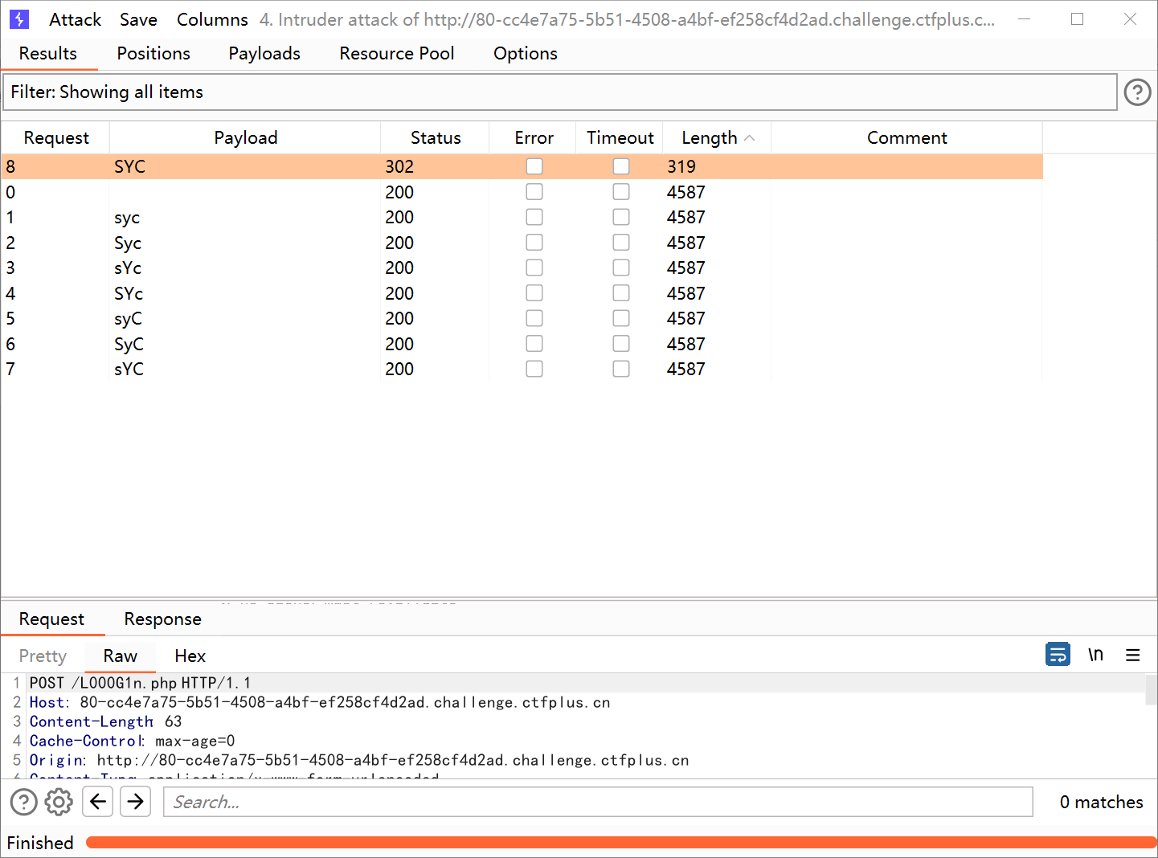Toggle word wrap icon in request viewer
Viewport: 1158px width, 858px height.
tap(1058, 655)
